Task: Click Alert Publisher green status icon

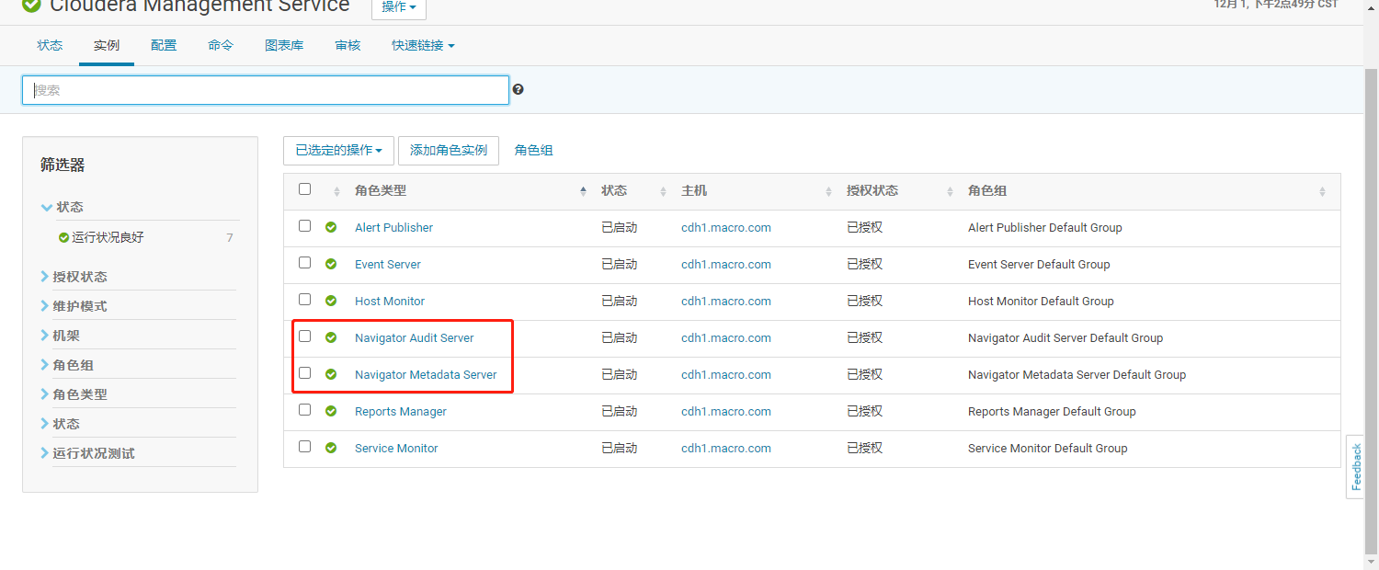Action: 331,227
